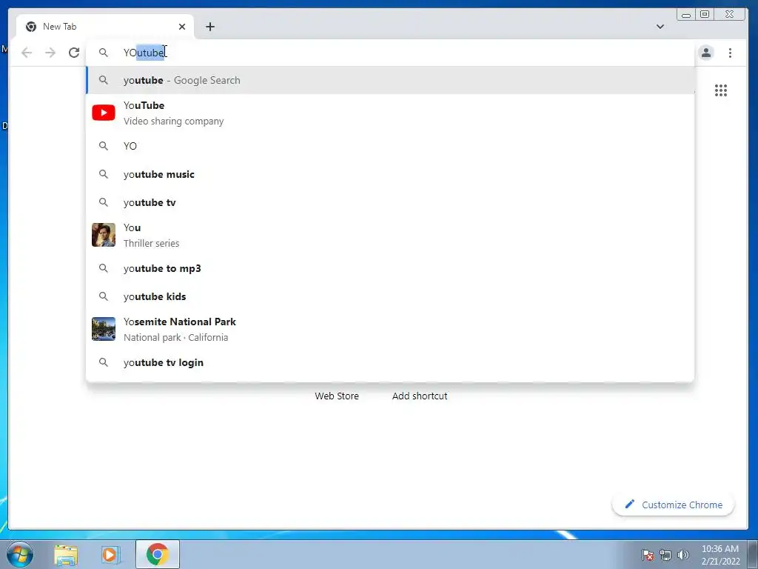The width and height of the screenshot is (758, 569).
Task: Open the Chrome profile avatar menu
Action: (x=705, y=53)
